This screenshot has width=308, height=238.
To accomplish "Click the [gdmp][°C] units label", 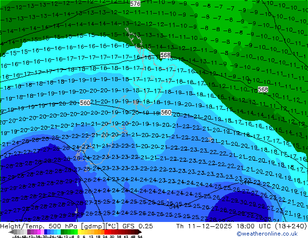I will (103, 226).
